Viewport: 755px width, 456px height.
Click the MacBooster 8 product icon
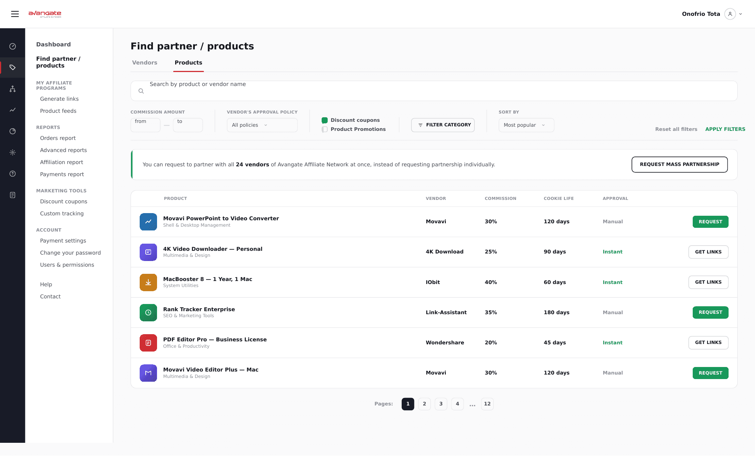click(148, 282)
